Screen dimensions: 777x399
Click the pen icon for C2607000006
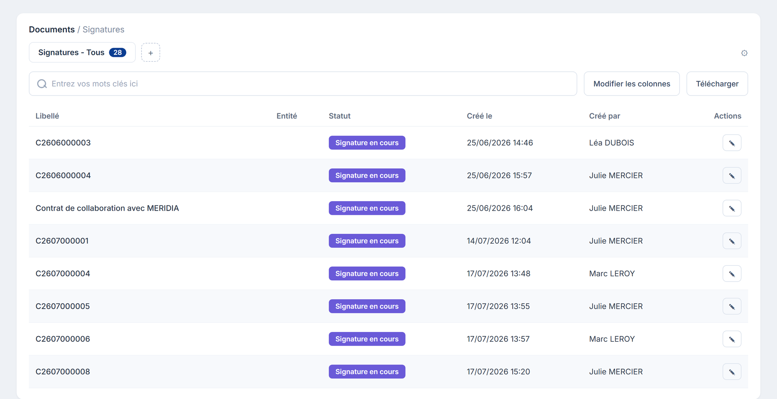click(x=732, y=339)
